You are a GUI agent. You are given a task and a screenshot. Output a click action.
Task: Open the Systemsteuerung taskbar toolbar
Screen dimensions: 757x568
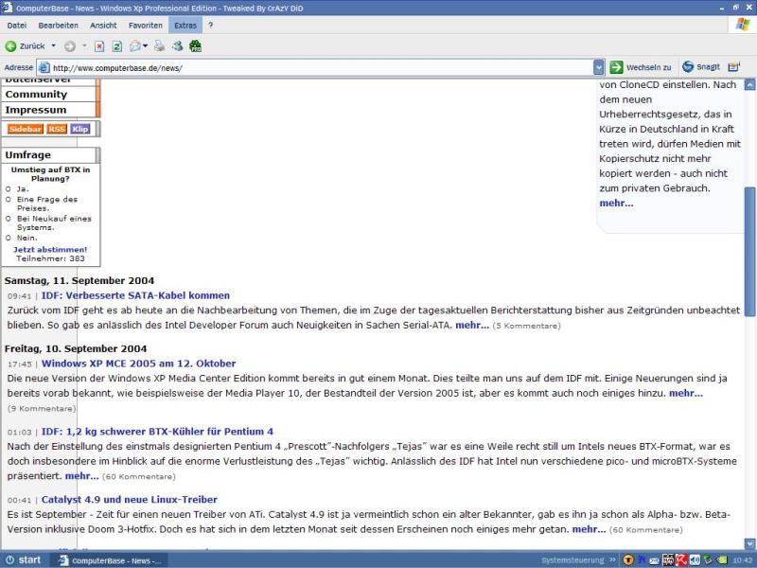click(572, 560)
